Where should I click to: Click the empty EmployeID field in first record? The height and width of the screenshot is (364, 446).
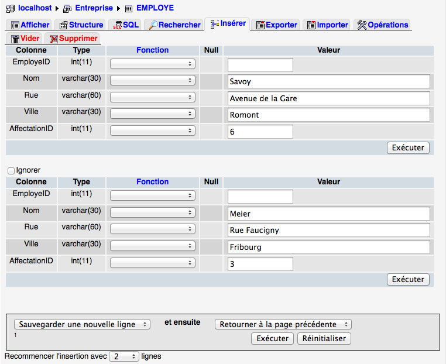coord(260,65)
